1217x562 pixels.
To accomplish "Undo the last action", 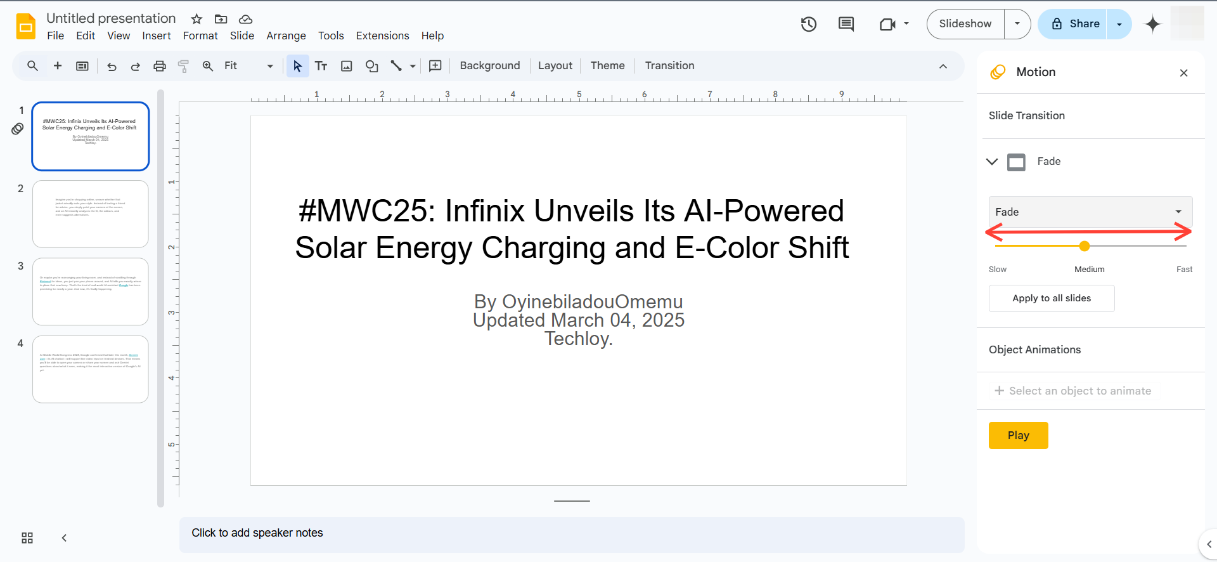I will [112, 66].
